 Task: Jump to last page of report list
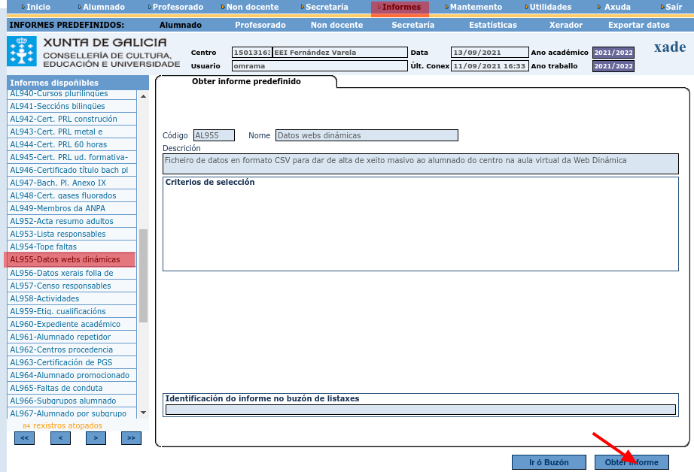(131, 437)
